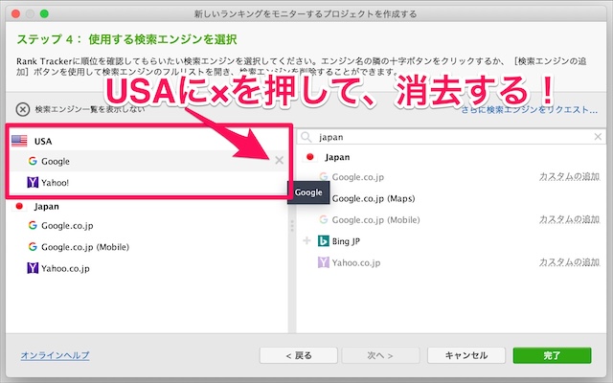This screenshot has width=613, height=383.
Task: Click the Yahoo.co.jp icon in left list
Action: pyautogui.click(x=33, y=268)
